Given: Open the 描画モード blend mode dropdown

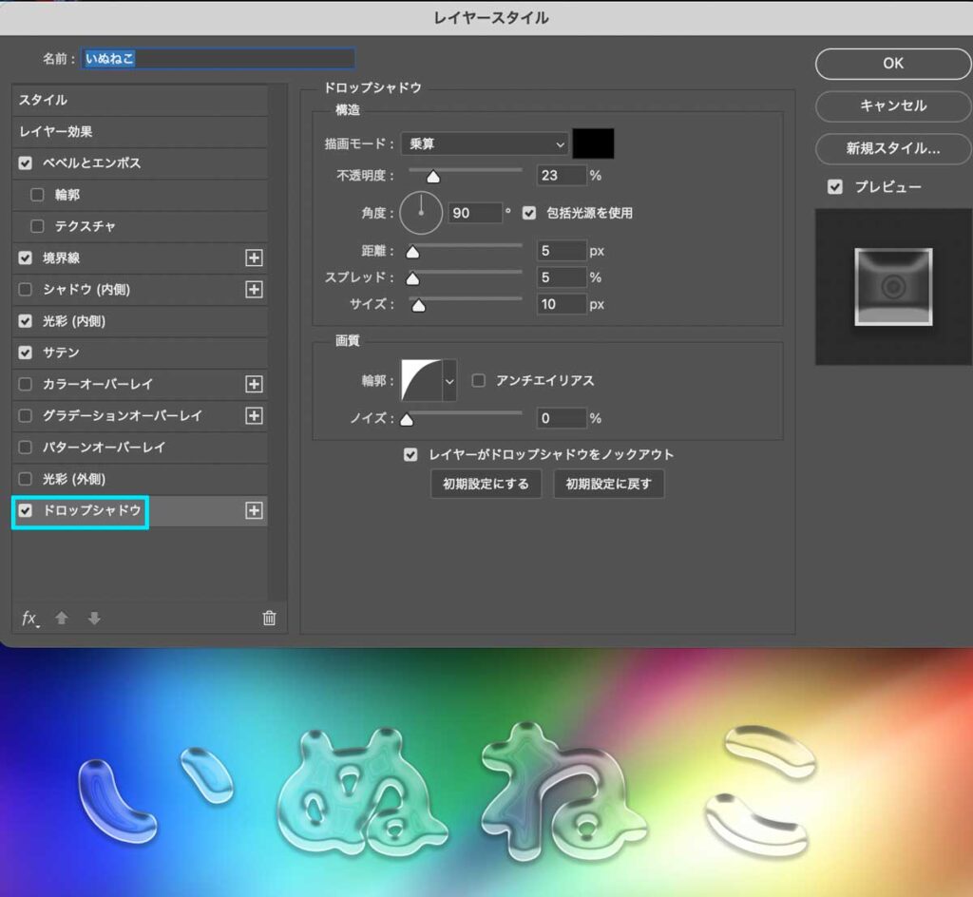Looking at the screenshot, I should [x=485, y=143].
